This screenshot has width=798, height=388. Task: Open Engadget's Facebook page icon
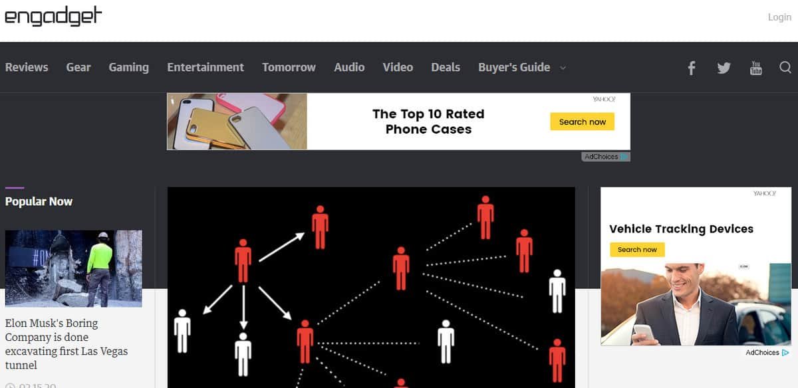click(x=692, y=68)
